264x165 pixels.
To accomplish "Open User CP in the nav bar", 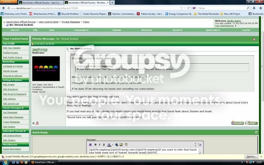I will 15,30.
